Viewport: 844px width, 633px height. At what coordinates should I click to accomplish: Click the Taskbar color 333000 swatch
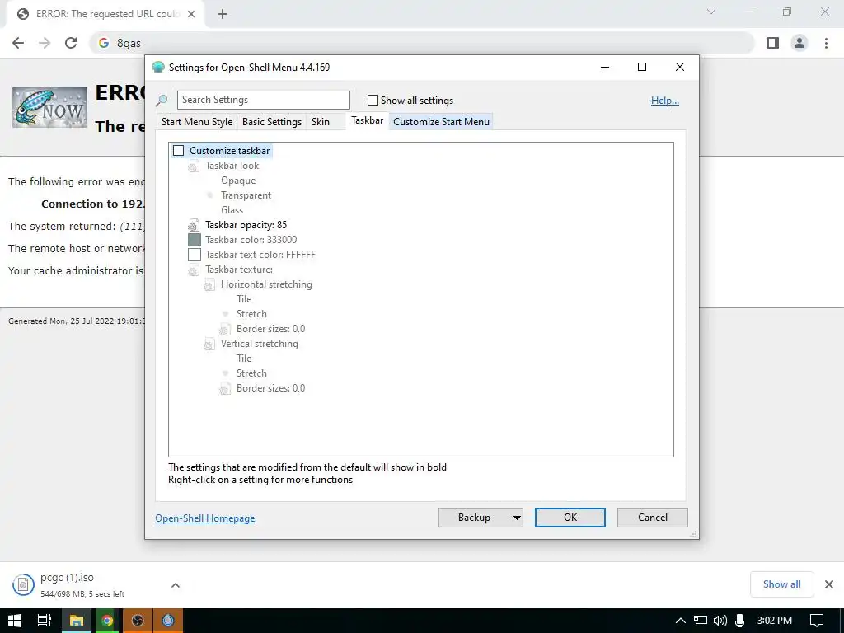195,240
